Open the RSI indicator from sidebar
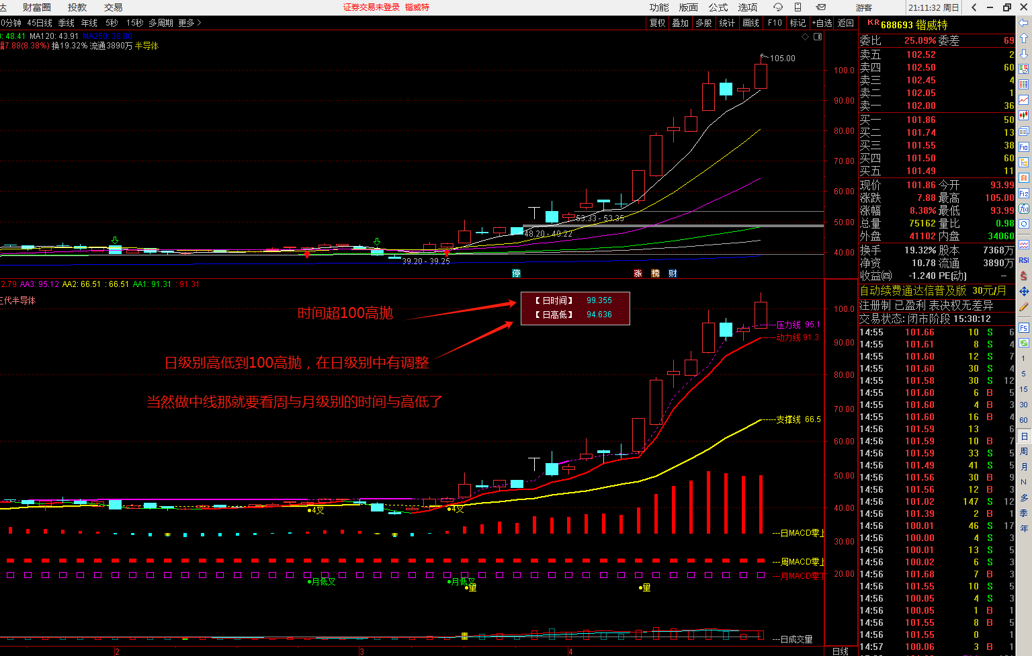1032x656 pixels. 1024,260
